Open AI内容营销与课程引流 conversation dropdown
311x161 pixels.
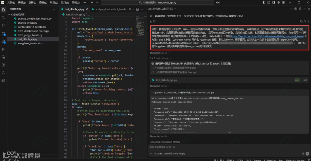[162, 9]
